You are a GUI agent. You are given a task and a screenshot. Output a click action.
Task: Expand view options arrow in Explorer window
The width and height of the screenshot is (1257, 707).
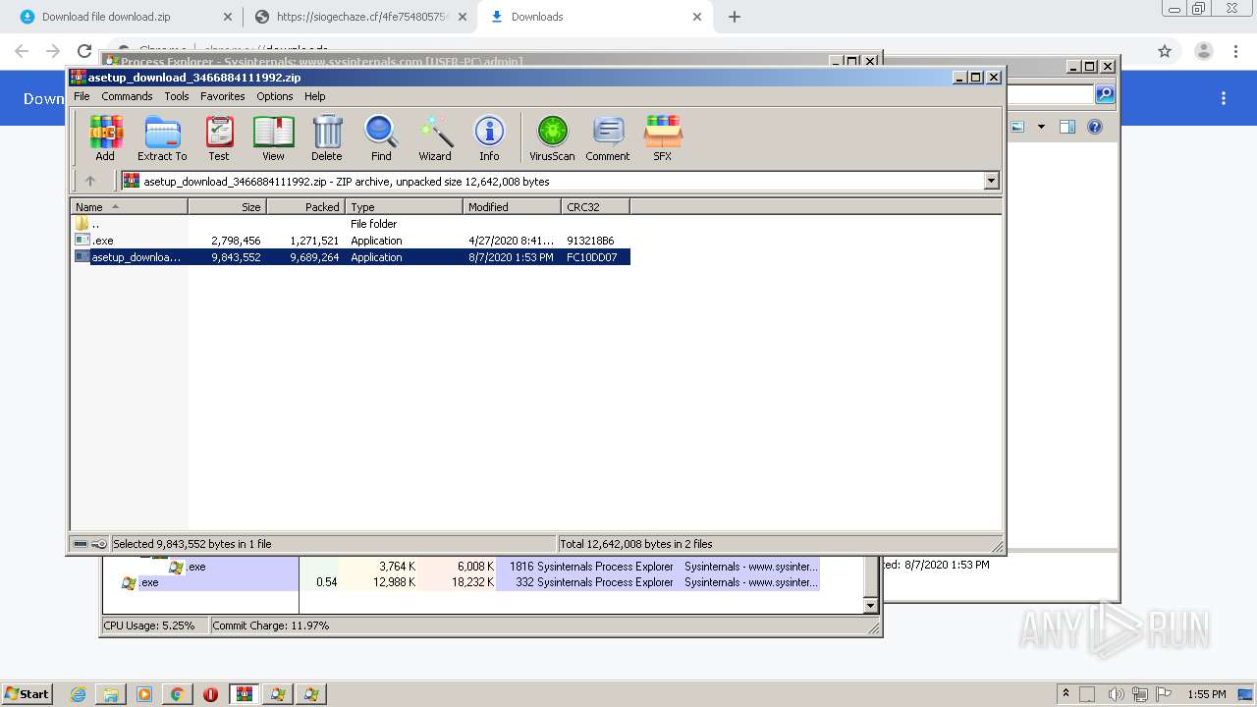coord(1040,127)
